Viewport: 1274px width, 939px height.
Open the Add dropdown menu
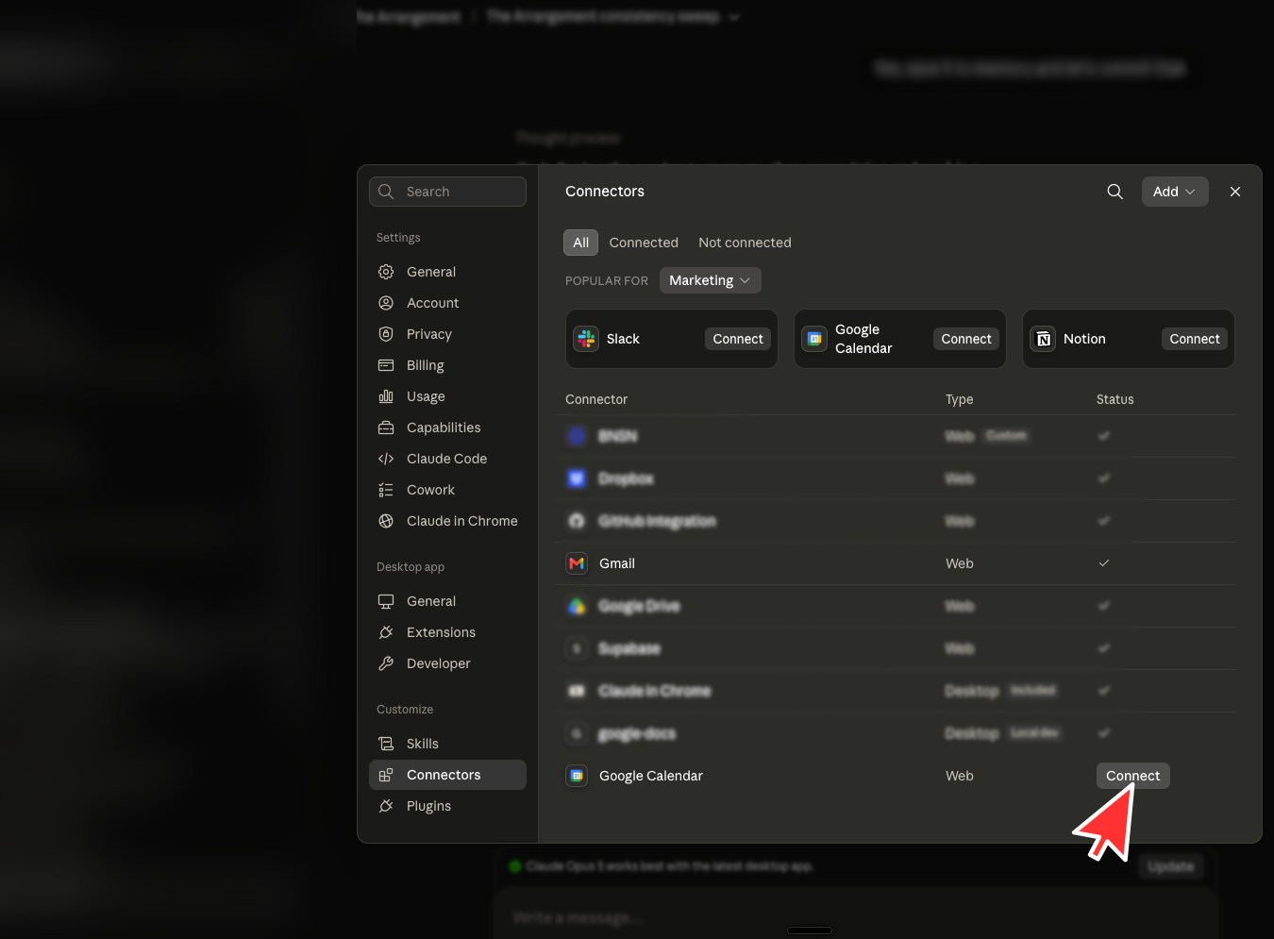tap(1174, 192)
